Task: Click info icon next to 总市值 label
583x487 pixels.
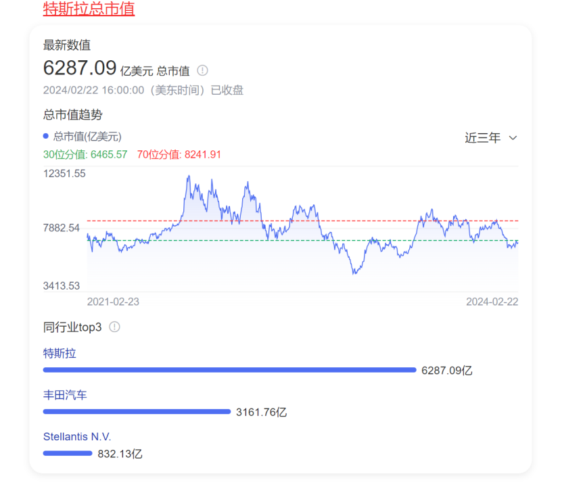Action: click(x=203, y=70)
